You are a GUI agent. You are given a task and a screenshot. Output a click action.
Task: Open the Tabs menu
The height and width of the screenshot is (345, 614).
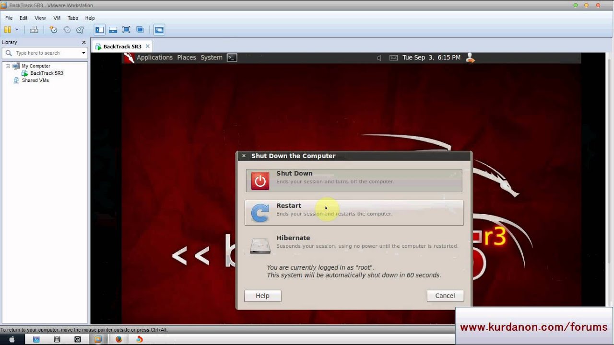coord(73,18)
